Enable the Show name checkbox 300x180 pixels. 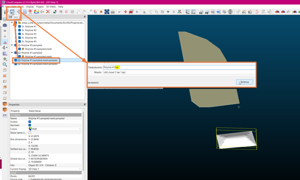[30, 133]
